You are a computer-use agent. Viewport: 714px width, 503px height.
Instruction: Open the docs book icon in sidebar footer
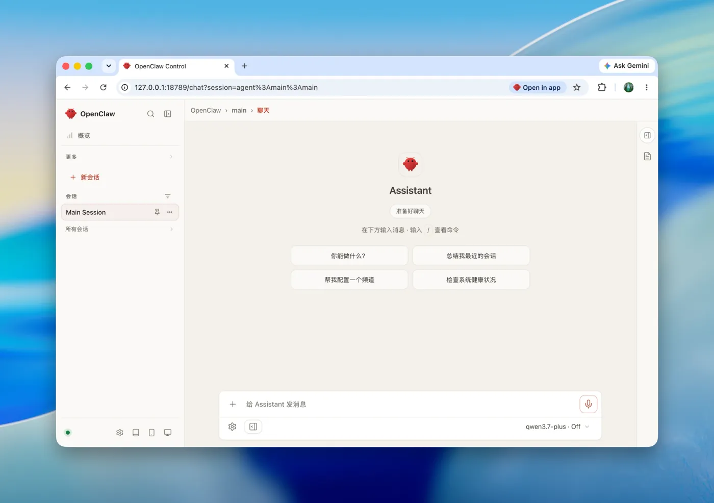pos(136,433)
